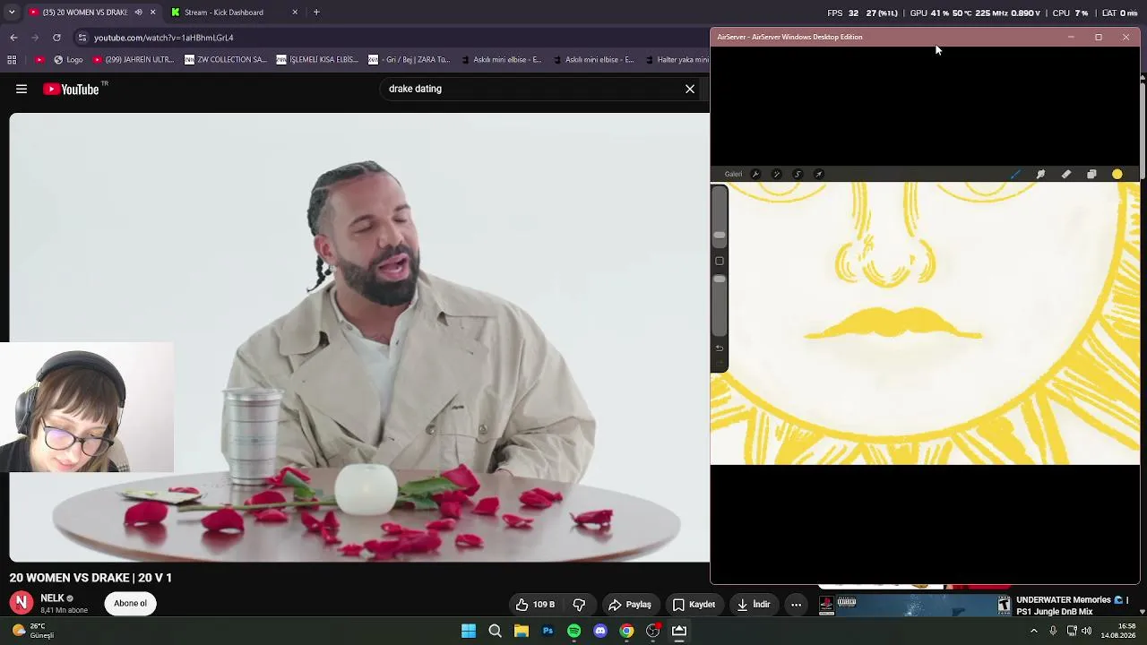This screenshot has height=645, width=1147.
Task: Open the ZW COLLECTION SA... bookmark
Action: [225, 60]
